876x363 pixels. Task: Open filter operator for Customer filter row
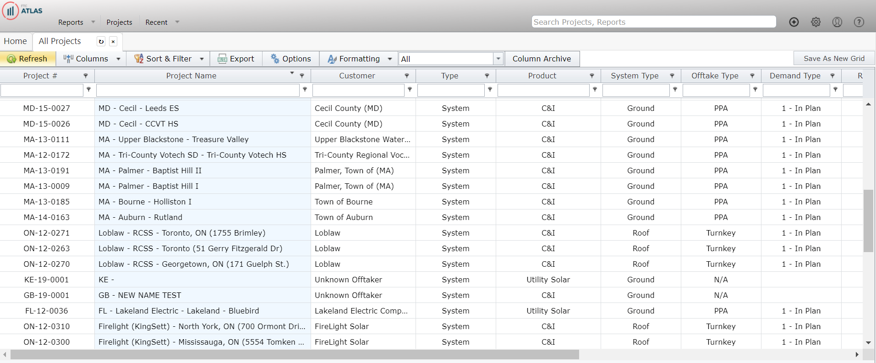coord(410,89)
